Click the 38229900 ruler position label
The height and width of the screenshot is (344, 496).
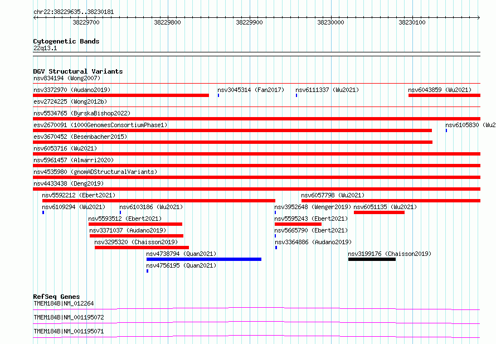click(249, 22)
